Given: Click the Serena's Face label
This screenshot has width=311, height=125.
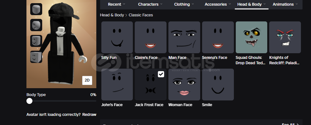Looking at the screenshot, I should click(215, 58).
